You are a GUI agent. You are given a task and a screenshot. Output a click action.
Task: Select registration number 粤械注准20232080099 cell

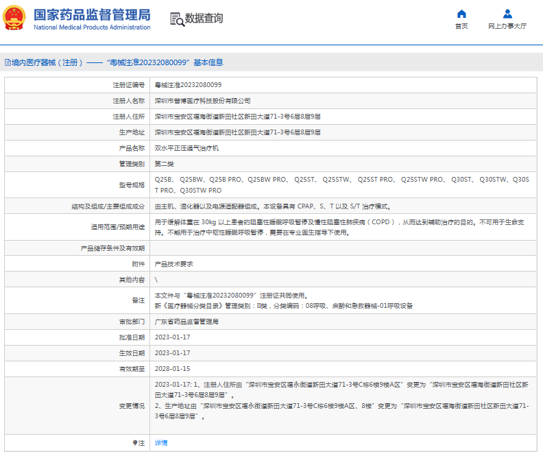188,85
